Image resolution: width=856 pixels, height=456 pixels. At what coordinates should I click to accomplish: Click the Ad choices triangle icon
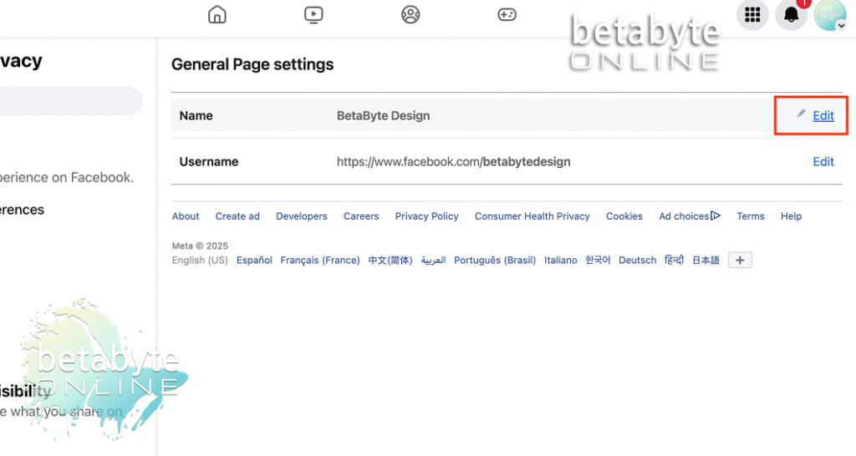click(716, 215)
